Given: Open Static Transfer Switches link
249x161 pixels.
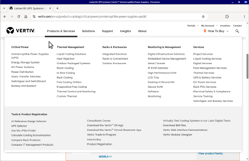Looking at the screenshot, I should 26,77.
